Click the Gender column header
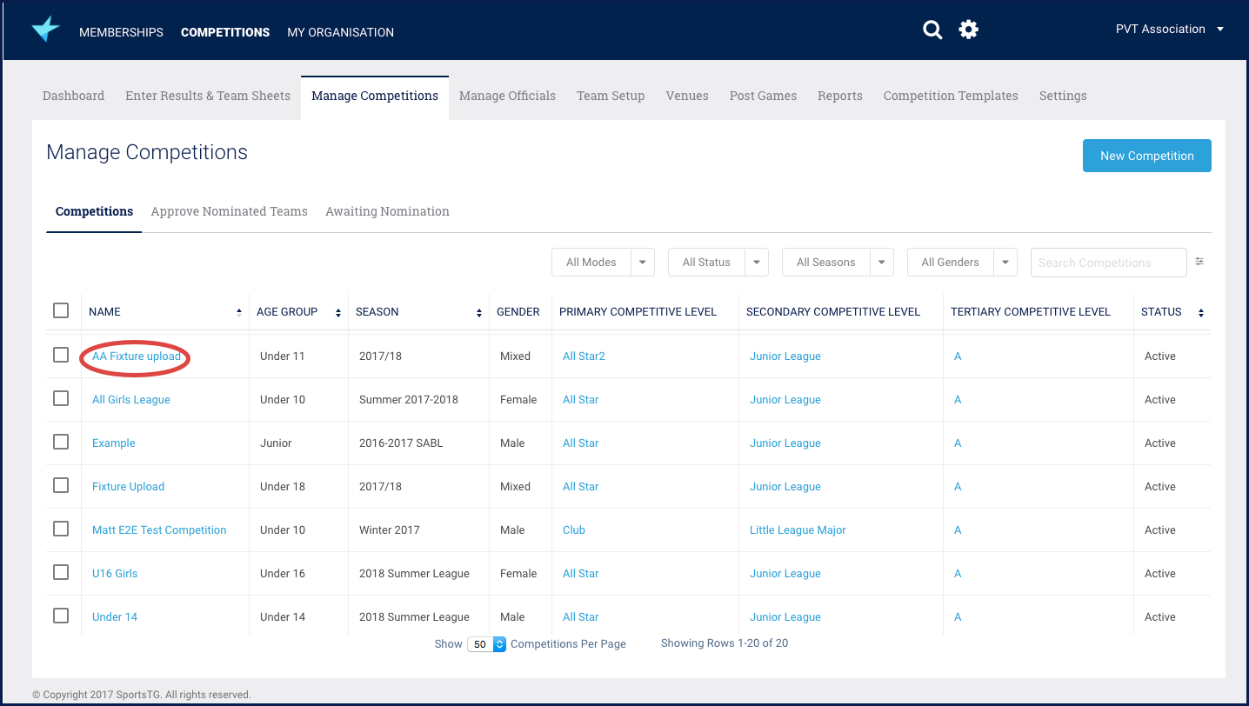This screenshot has width=1249, height=706. [518, 311]
